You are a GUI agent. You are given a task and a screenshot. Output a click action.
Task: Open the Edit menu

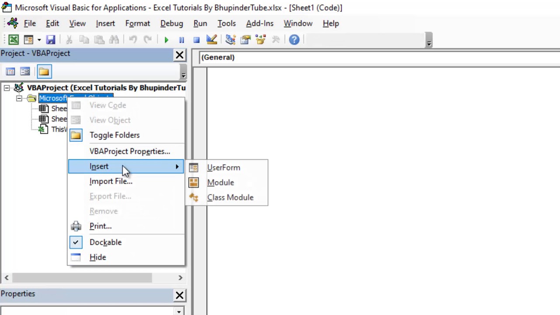coord(52,24)
